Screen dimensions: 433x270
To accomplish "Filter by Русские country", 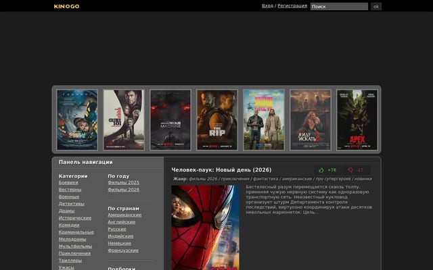I will click(x=117, y=230).
